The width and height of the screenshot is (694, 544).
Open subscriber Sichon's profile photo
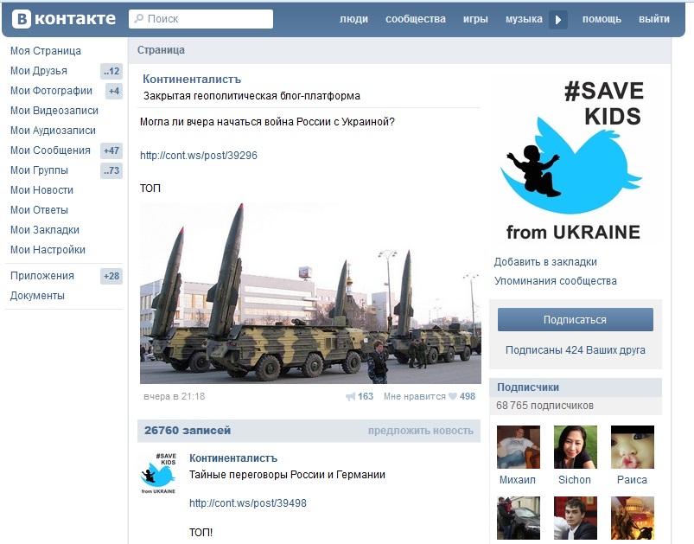pyautogui.click(x=575, y=447)
